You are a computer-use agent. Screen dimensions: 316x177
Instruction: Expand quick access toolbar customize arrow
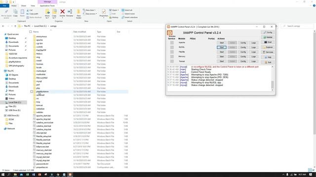click(x=14, y=2)
